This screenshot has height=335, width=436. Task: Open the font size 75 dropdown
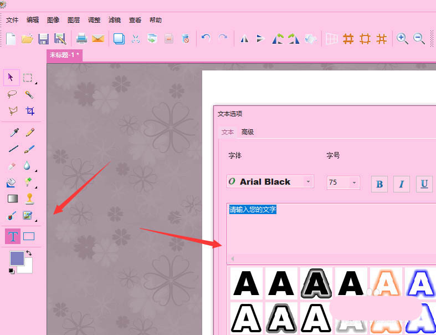(354, 182)
